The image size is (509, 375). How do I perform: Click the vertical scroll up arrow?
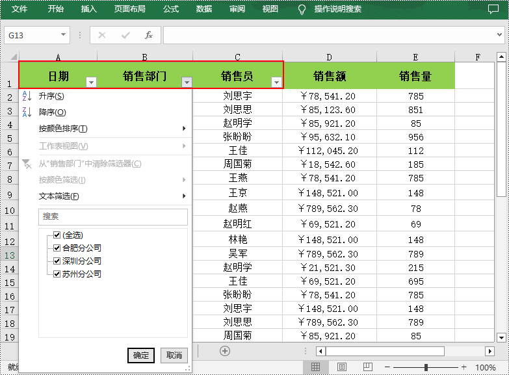pos(501,57)
